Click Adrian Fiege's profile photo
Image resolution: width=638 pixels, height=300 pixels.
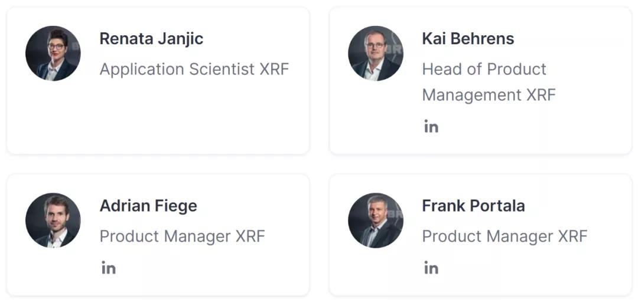[53, 220]
